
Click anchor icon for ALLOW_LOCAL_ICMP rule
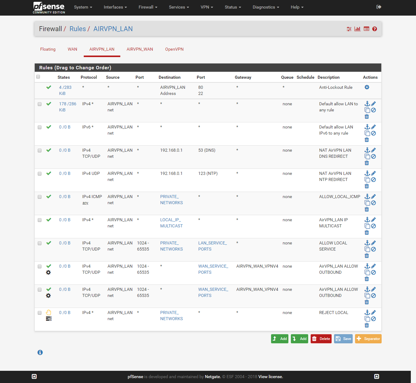[367, 197]
